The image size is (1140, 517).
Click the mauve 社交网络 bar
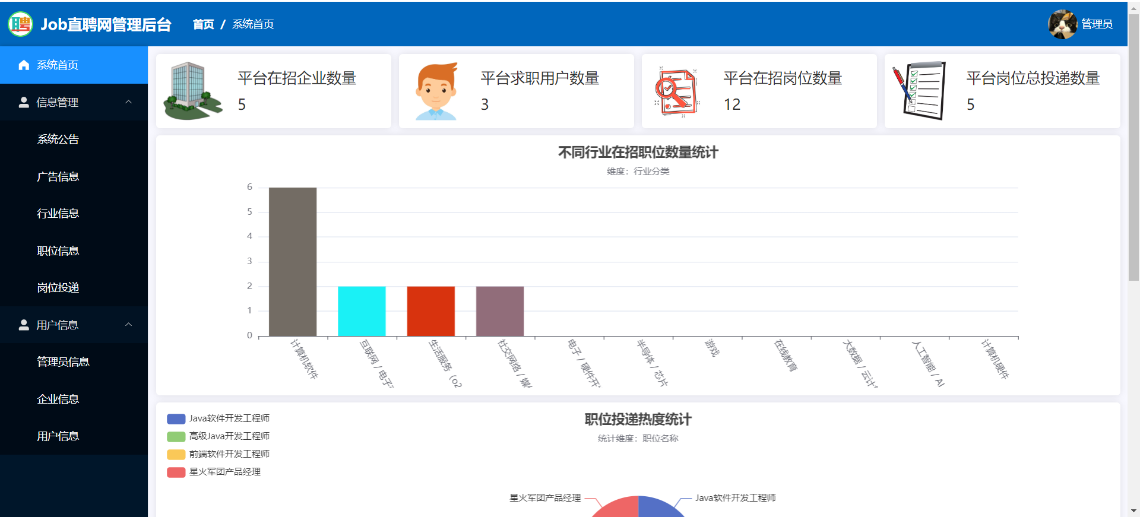(500, 311)
